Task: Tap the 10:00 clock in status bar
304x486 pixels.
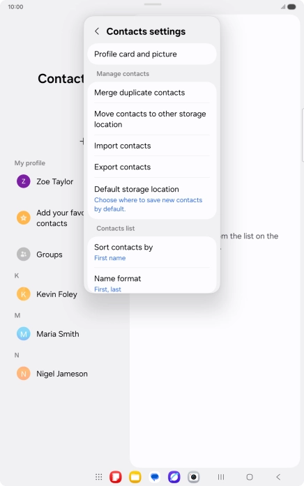Action: coord(15,7)
